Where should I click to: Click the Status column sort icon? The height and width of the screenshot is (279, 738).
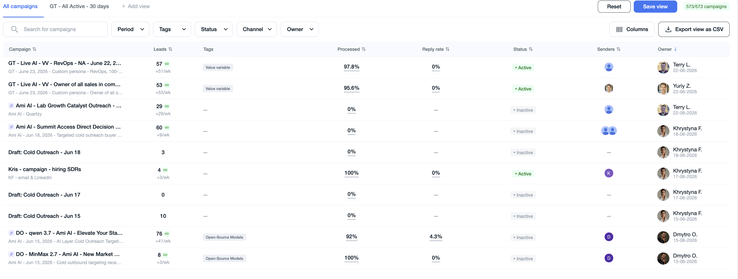coord(530,49)
